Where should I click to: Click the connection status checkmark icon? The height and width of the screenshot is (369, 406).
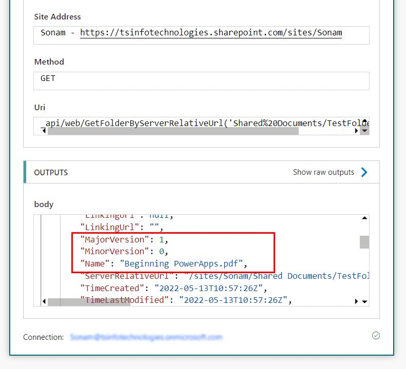tap(376, 336)
